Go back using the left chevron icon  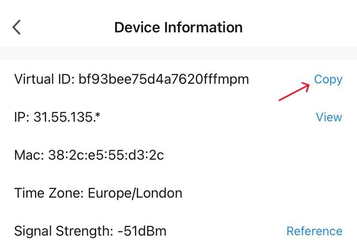tap(16, 27)
